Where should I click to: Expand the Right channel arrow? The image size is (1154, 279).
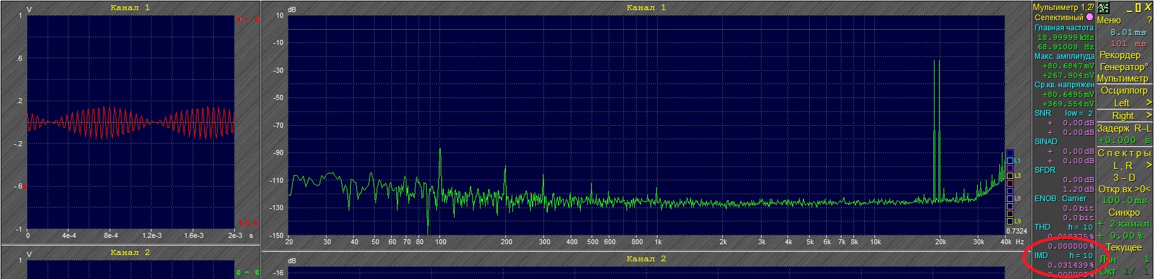pyautogui.click(x=1148, y=116)
